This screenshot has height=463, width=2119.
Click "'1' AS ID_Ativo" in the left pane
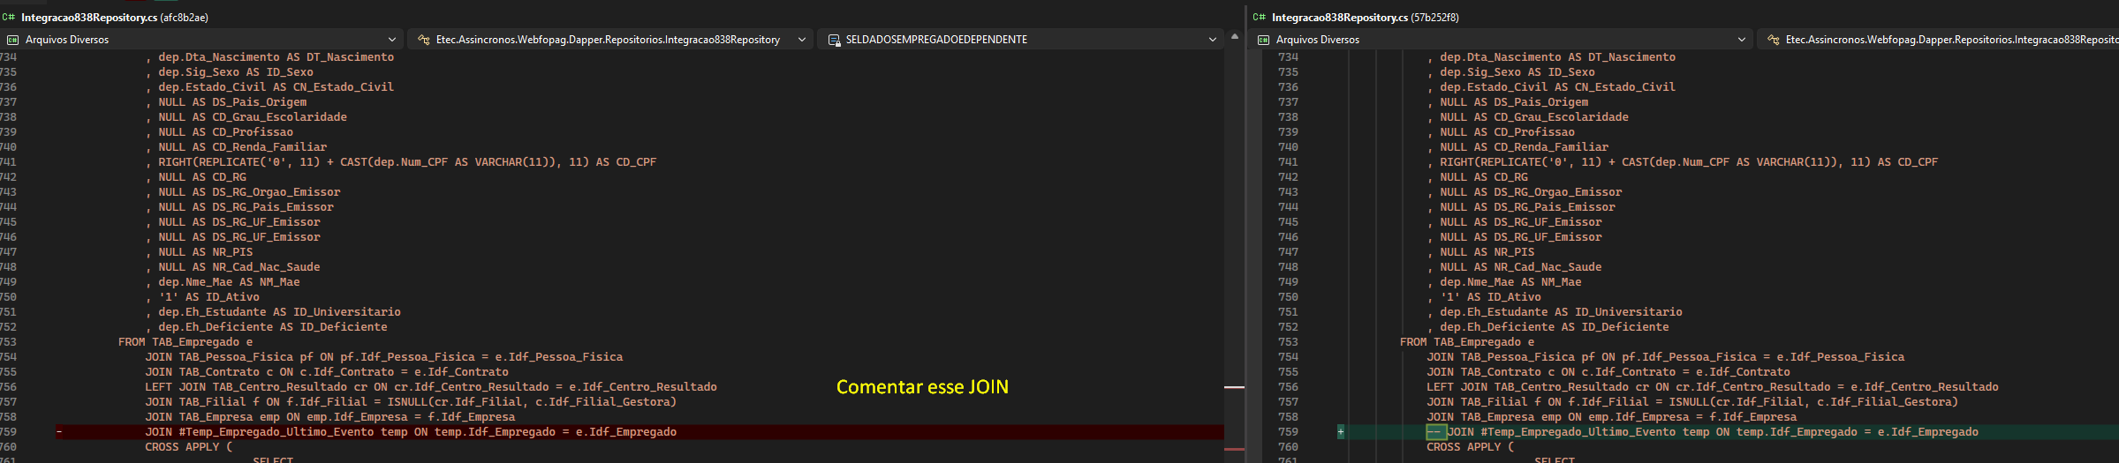click(209, 297)
